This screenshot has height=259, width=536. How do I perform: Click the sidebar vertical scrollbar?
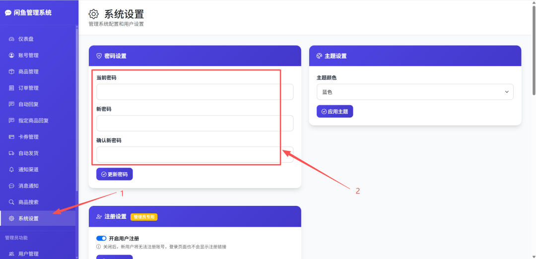(x=77, y=109)
